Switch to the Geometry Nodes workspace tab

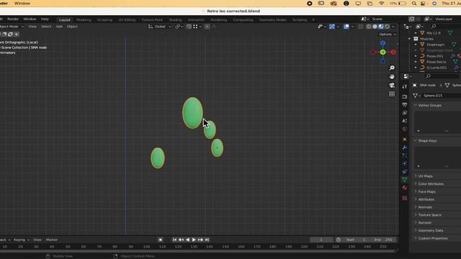(272, 20)
